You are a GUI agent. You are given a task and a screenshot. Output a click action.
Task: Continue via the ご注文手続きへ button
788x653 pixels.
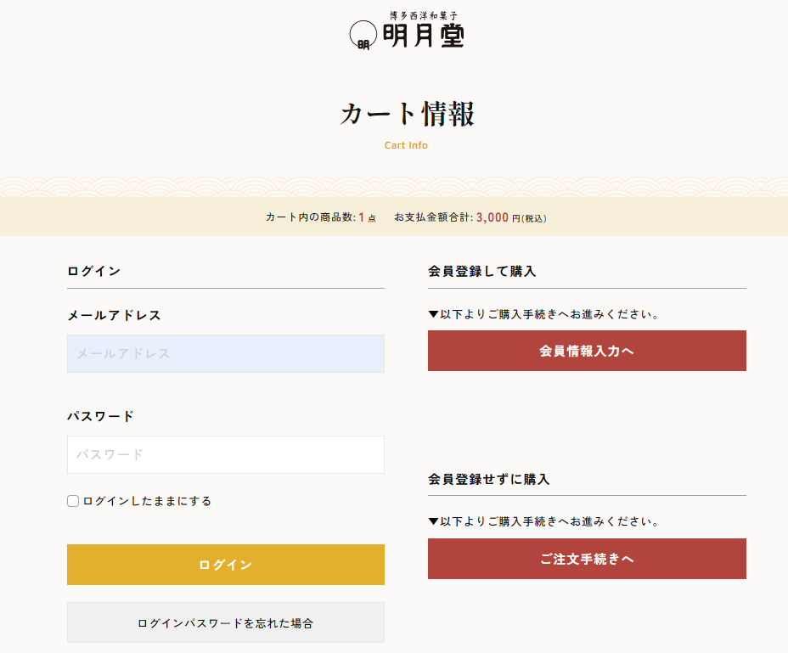(587, 559)
